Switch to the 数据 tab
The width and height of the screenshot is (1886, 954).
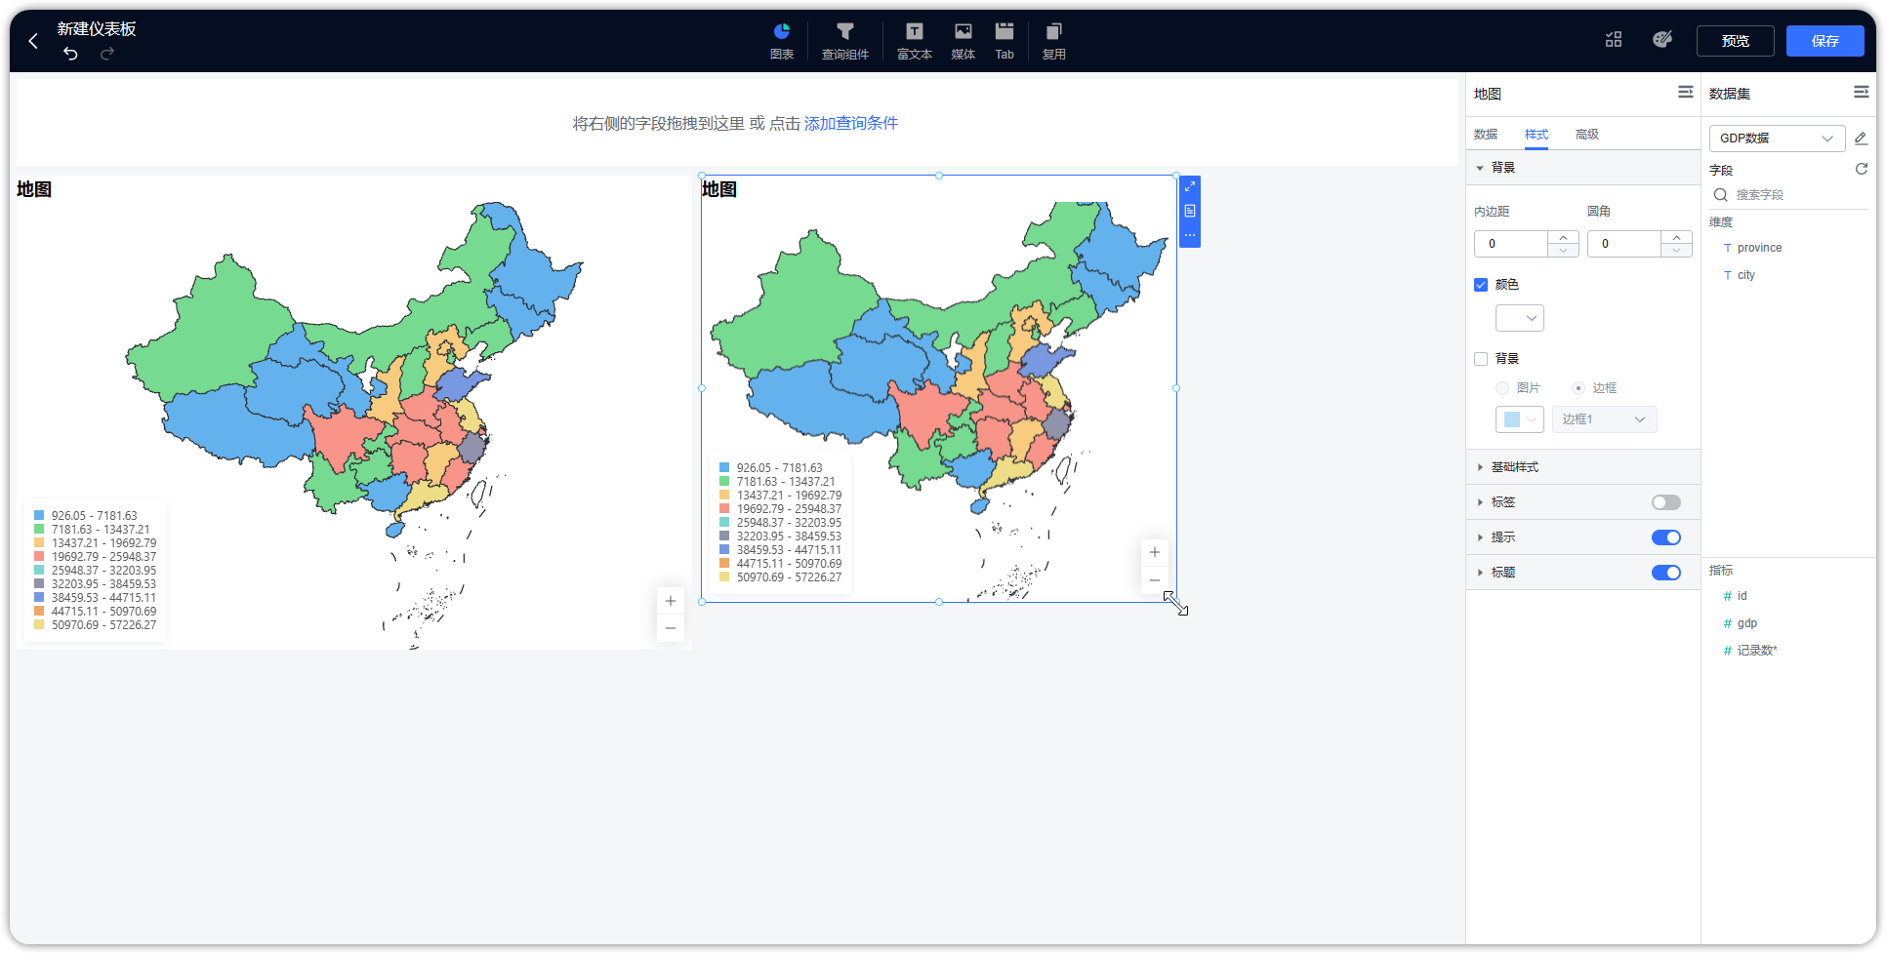tap(1485, 134)
